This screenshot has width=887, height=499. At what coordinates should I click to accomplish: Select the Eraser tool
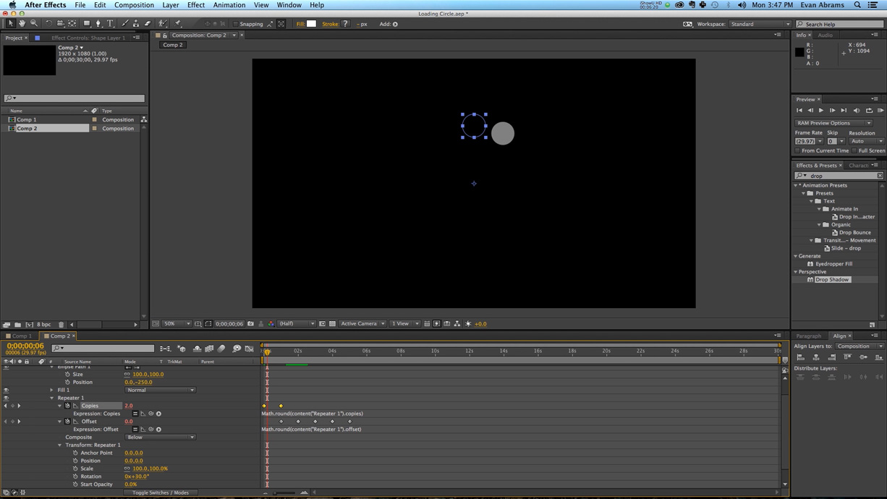pyautogui.click(x=148, y=24)
